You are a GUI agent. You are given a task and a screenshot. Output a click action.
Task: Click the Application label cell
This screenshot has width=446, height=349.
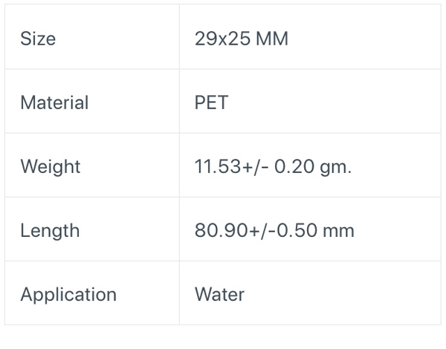click(92, 293)
